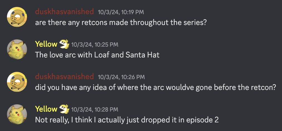Click the 10/3/24, 10:26 PM timestamp

click(x=121, y=77)
